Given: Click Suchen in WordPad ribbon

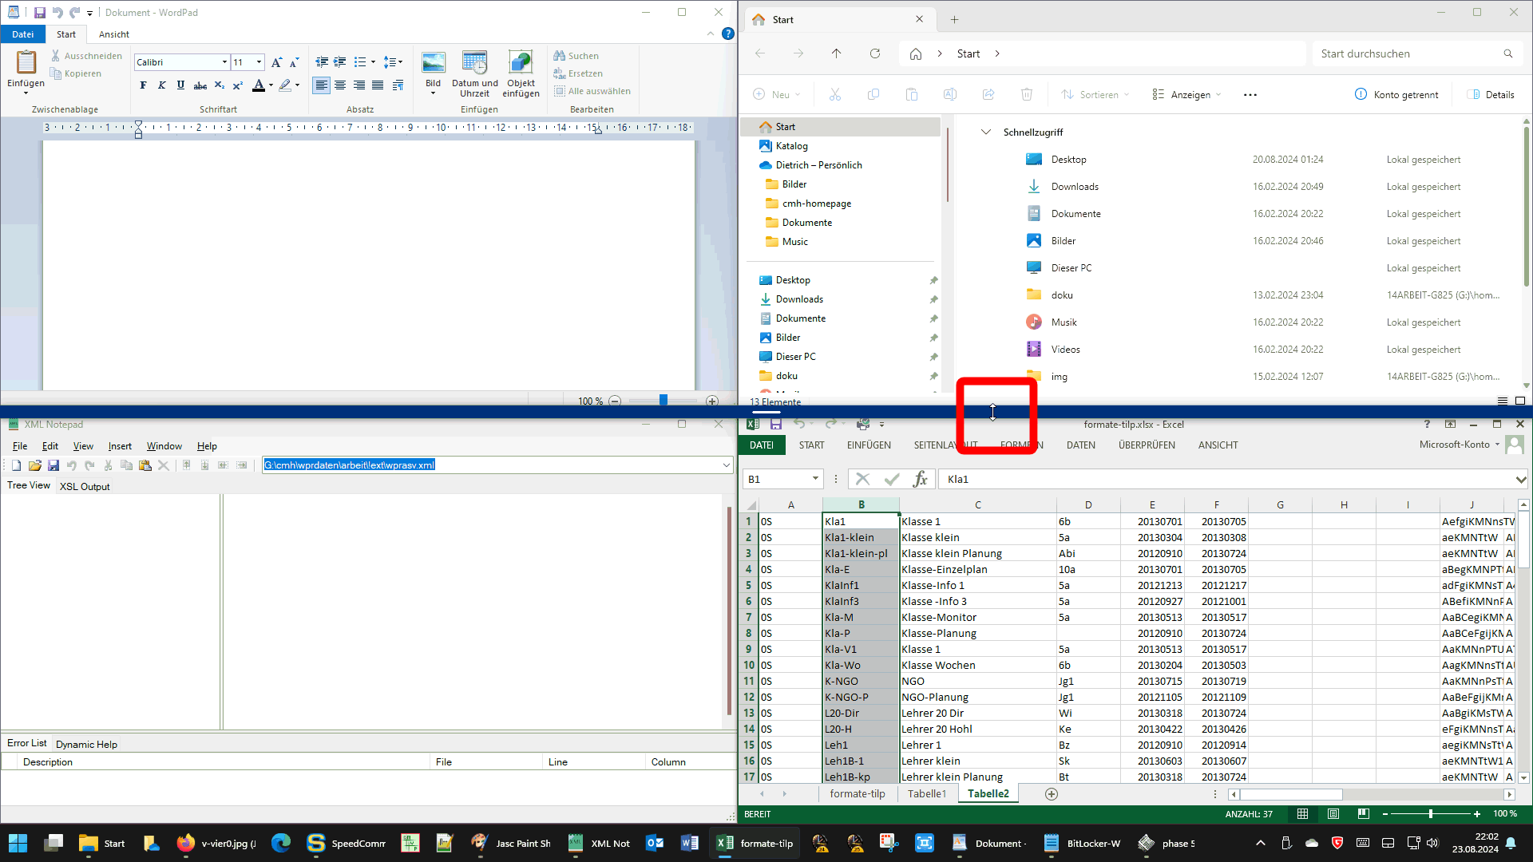Looking at the screenshot, I should tap(576, 56).
